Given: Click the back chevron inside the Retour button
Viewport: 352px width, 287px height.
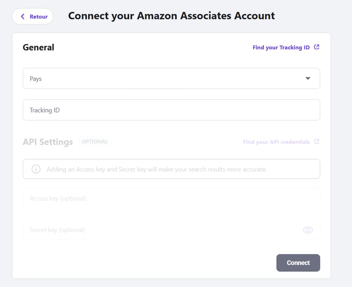Looking at the screenshot, I should click(x=22, y=16).
